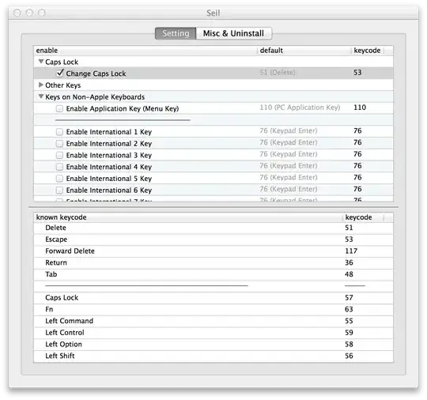
Task: Select the Fn row in known keycodes
Action: [x=213, y=310]
